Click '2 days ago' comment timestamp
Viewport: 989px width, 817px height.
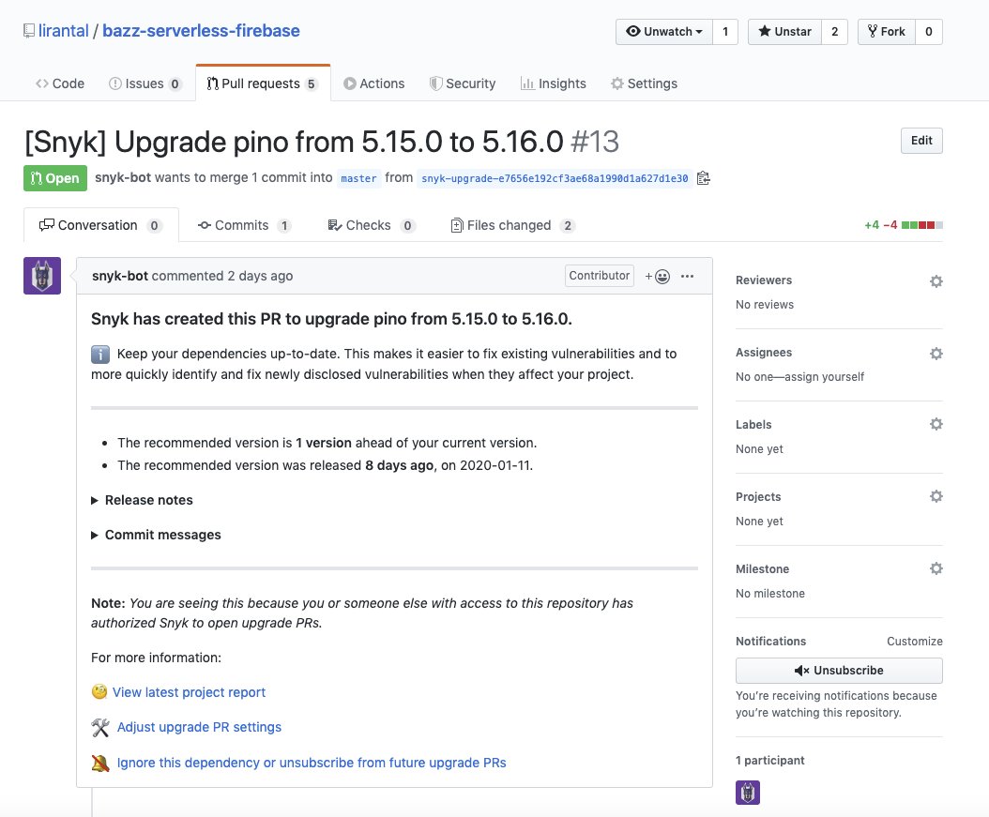[260, 276]
